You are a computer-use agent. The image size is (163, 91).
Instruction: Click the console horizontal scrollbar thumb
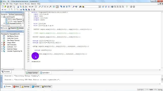[21, 84]
